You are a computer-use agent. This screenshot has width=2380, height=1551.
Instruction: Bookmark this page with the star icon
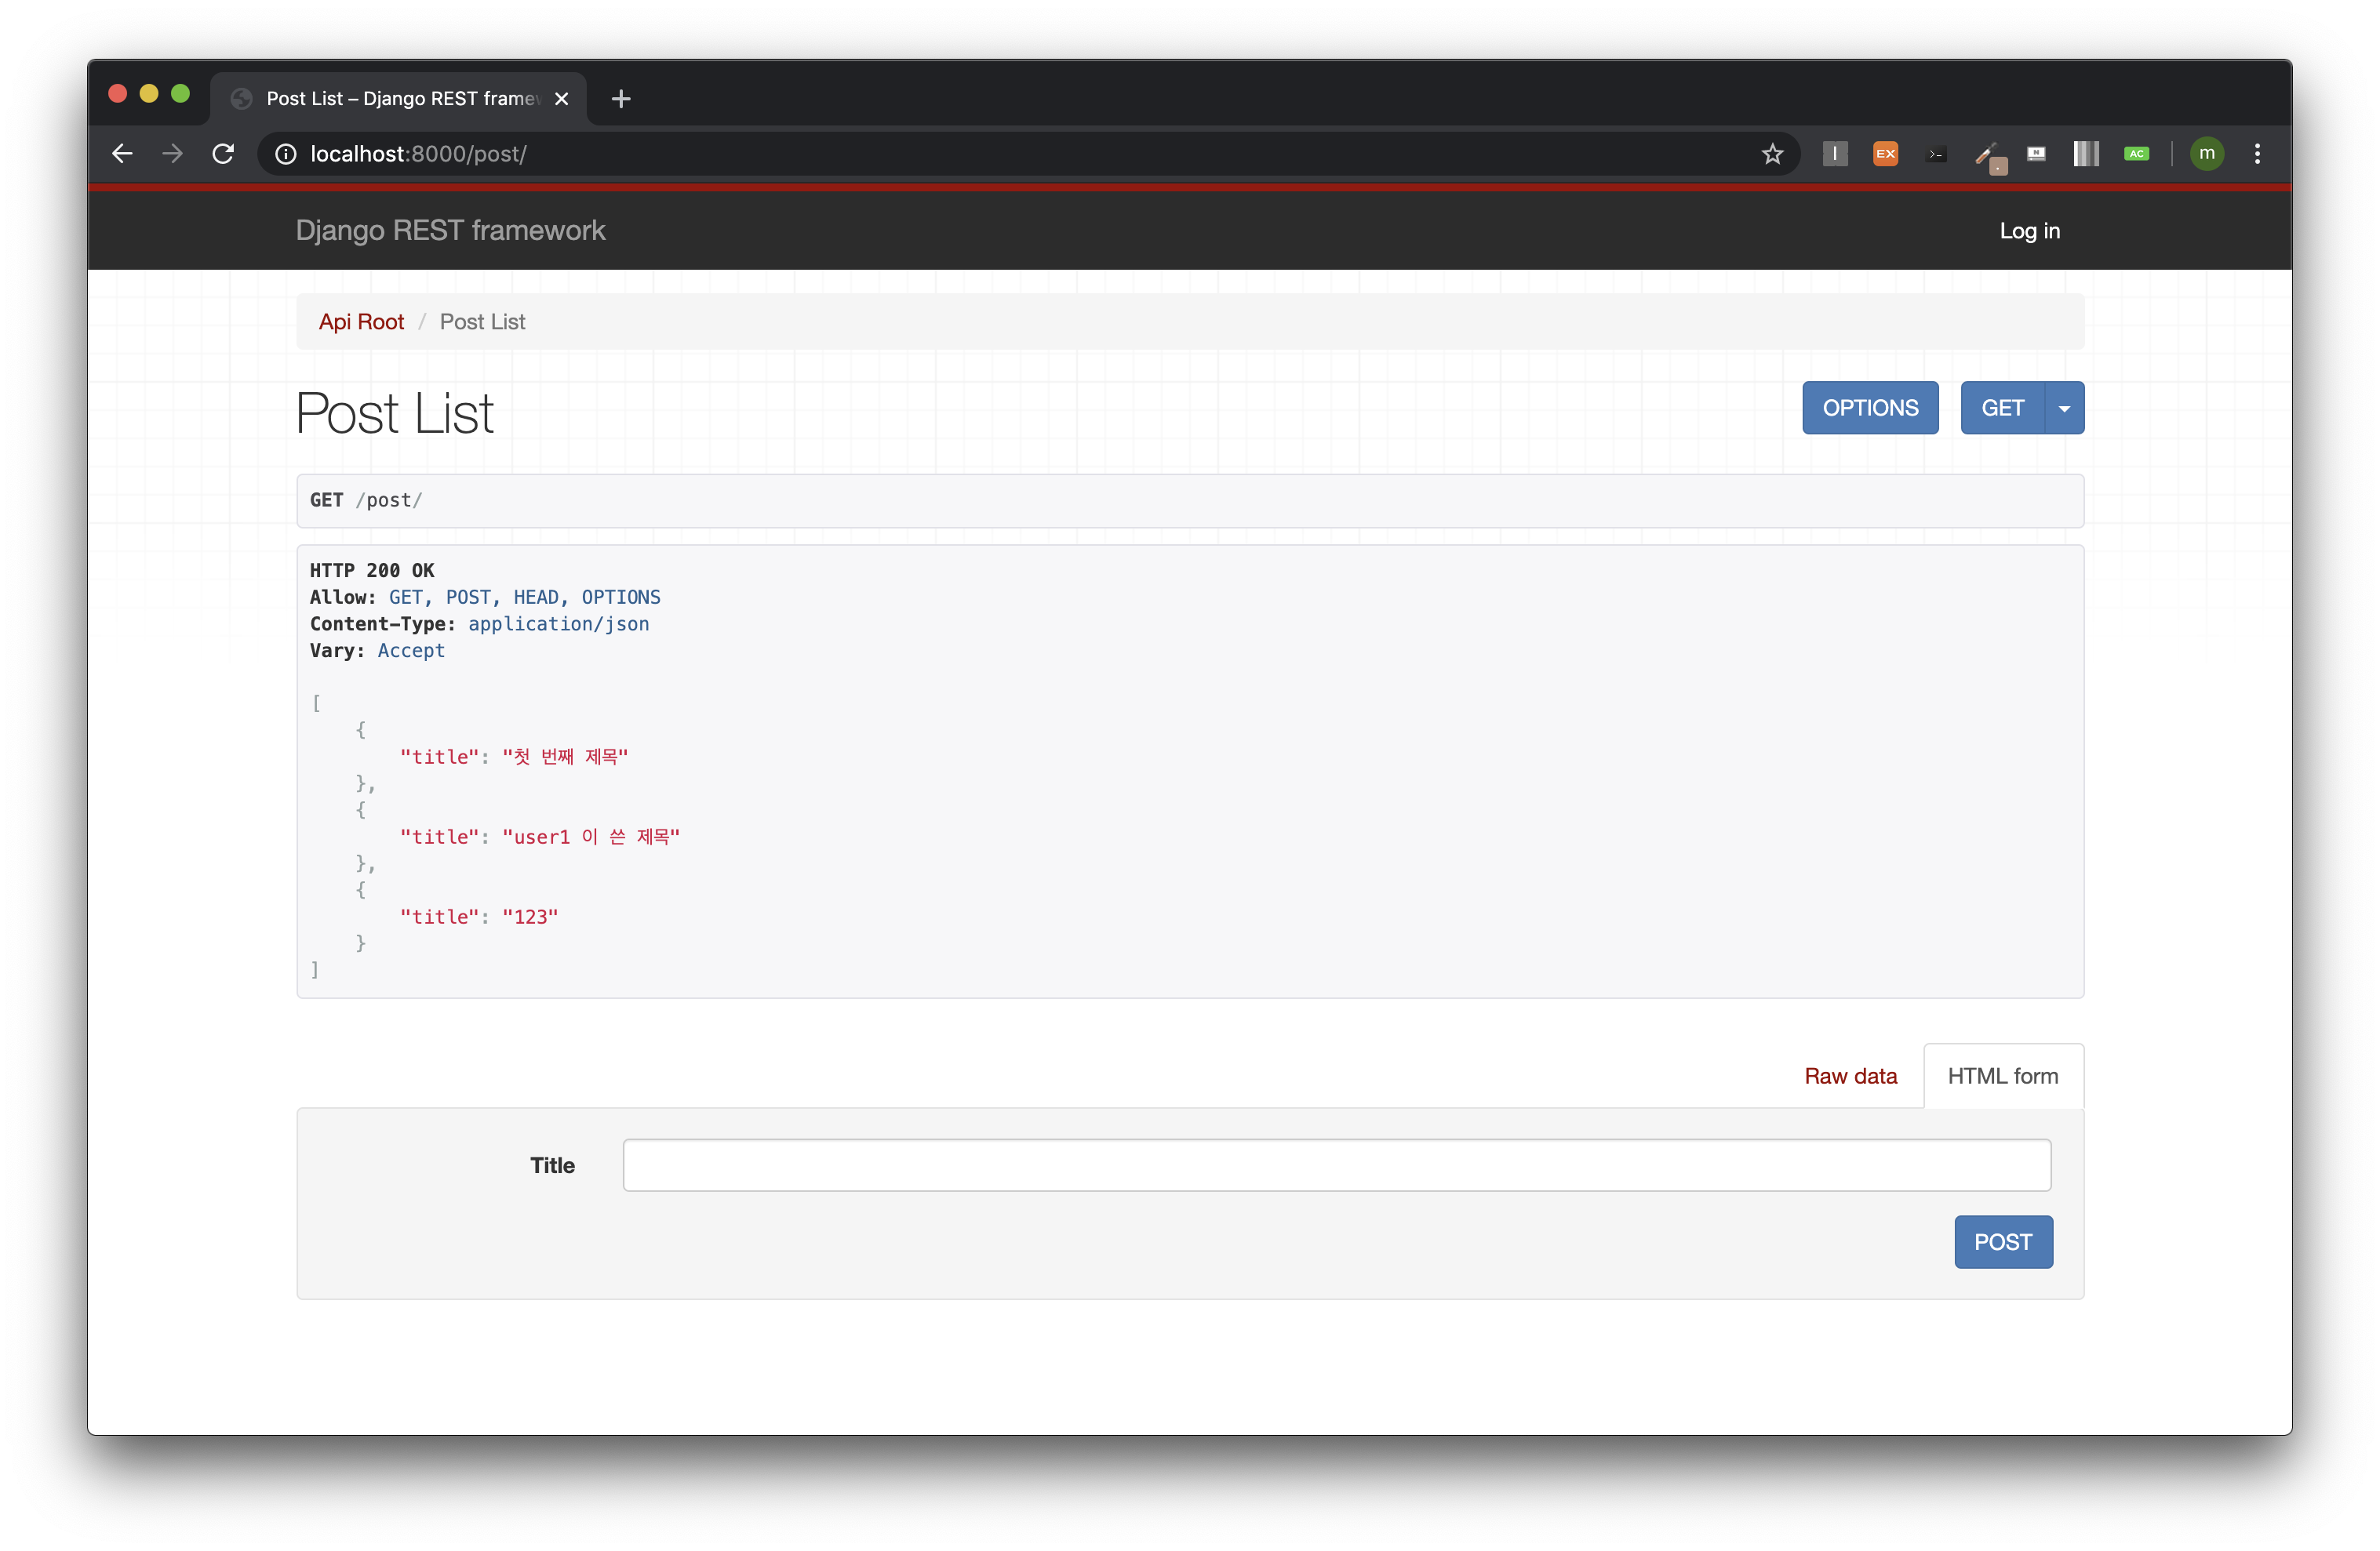click(x=1772, y=154)
